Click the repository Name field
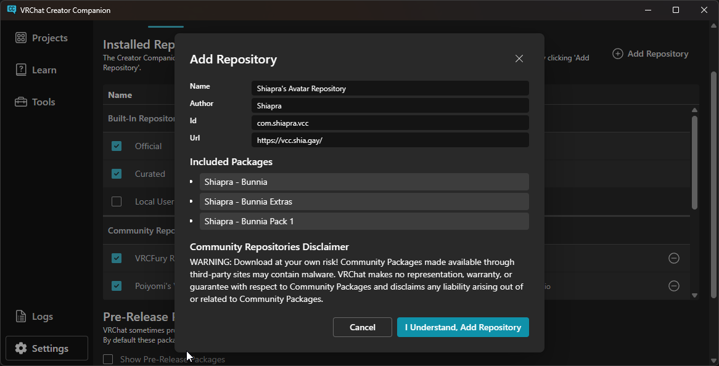Image resolution: width=719 pixels, height=366 pixels. pyautogui.click(x=390, y=89)
